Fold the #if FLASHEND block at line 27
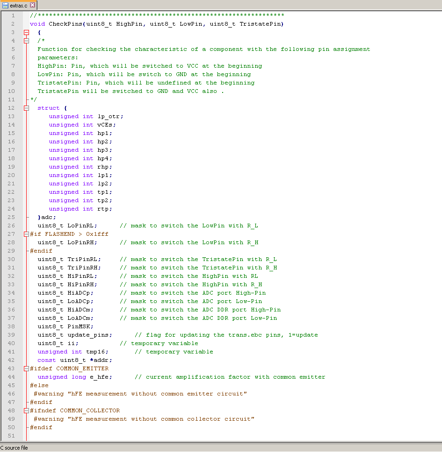This screenshot has width=442, height=452. point(27,234)
